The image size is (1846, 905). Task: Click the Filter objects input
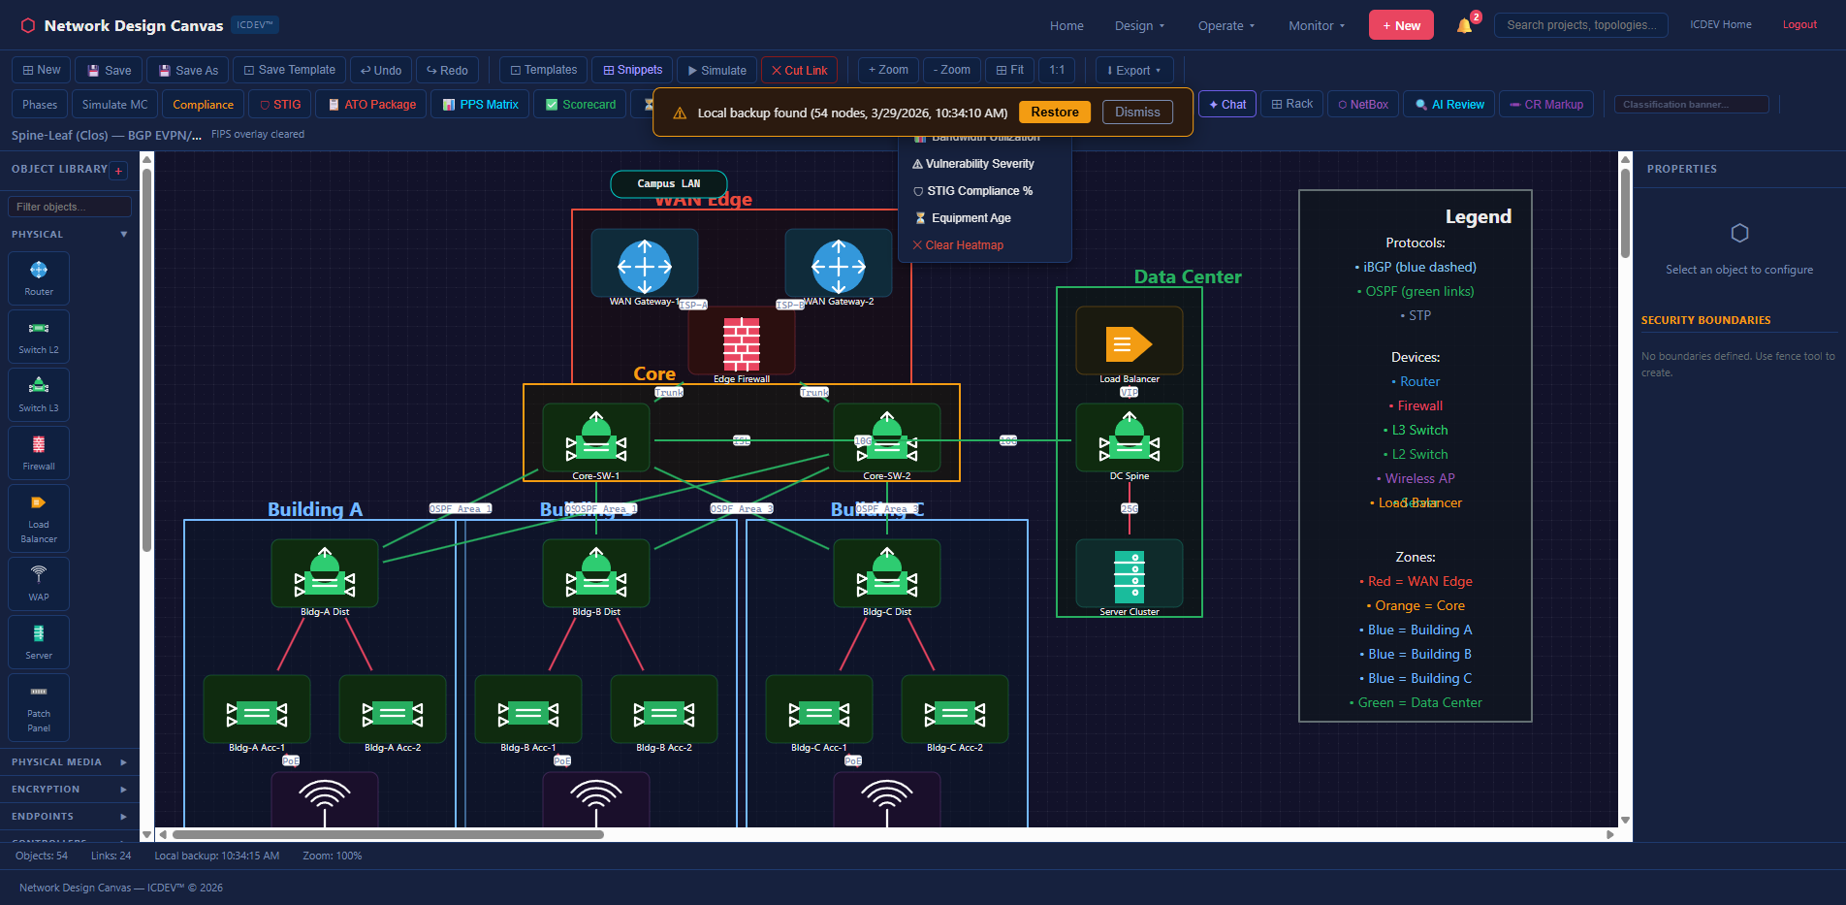click(x=70, y=207)
